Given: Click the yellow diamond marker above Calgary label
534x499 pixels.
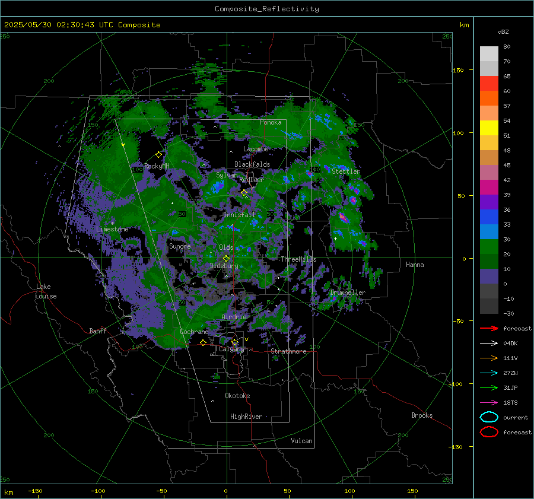Looking at the screenshot, I should pos(234,342).
